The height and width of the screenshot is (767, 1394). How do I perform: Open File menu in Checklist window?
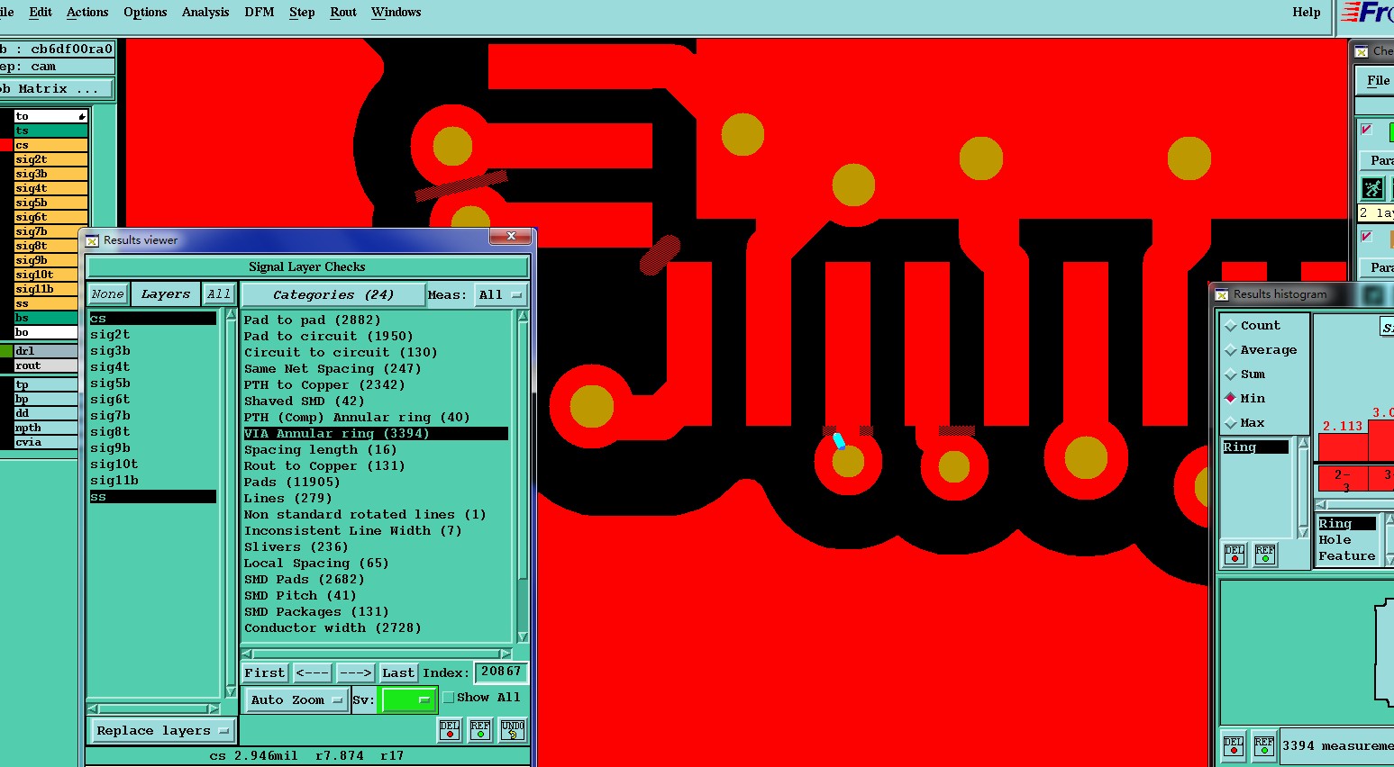[x=1378, y=80]
